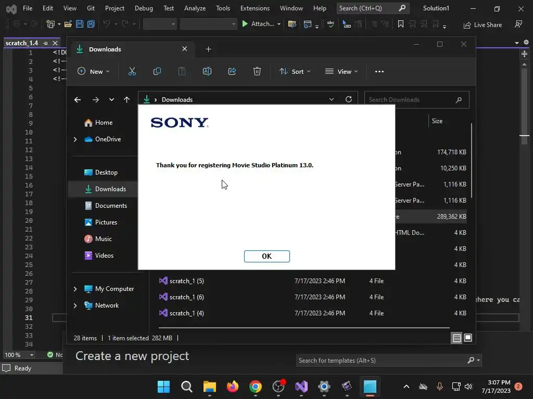Expand the Network tree node
This screenshot has width=533, height=399.
[x=75, y=305]
